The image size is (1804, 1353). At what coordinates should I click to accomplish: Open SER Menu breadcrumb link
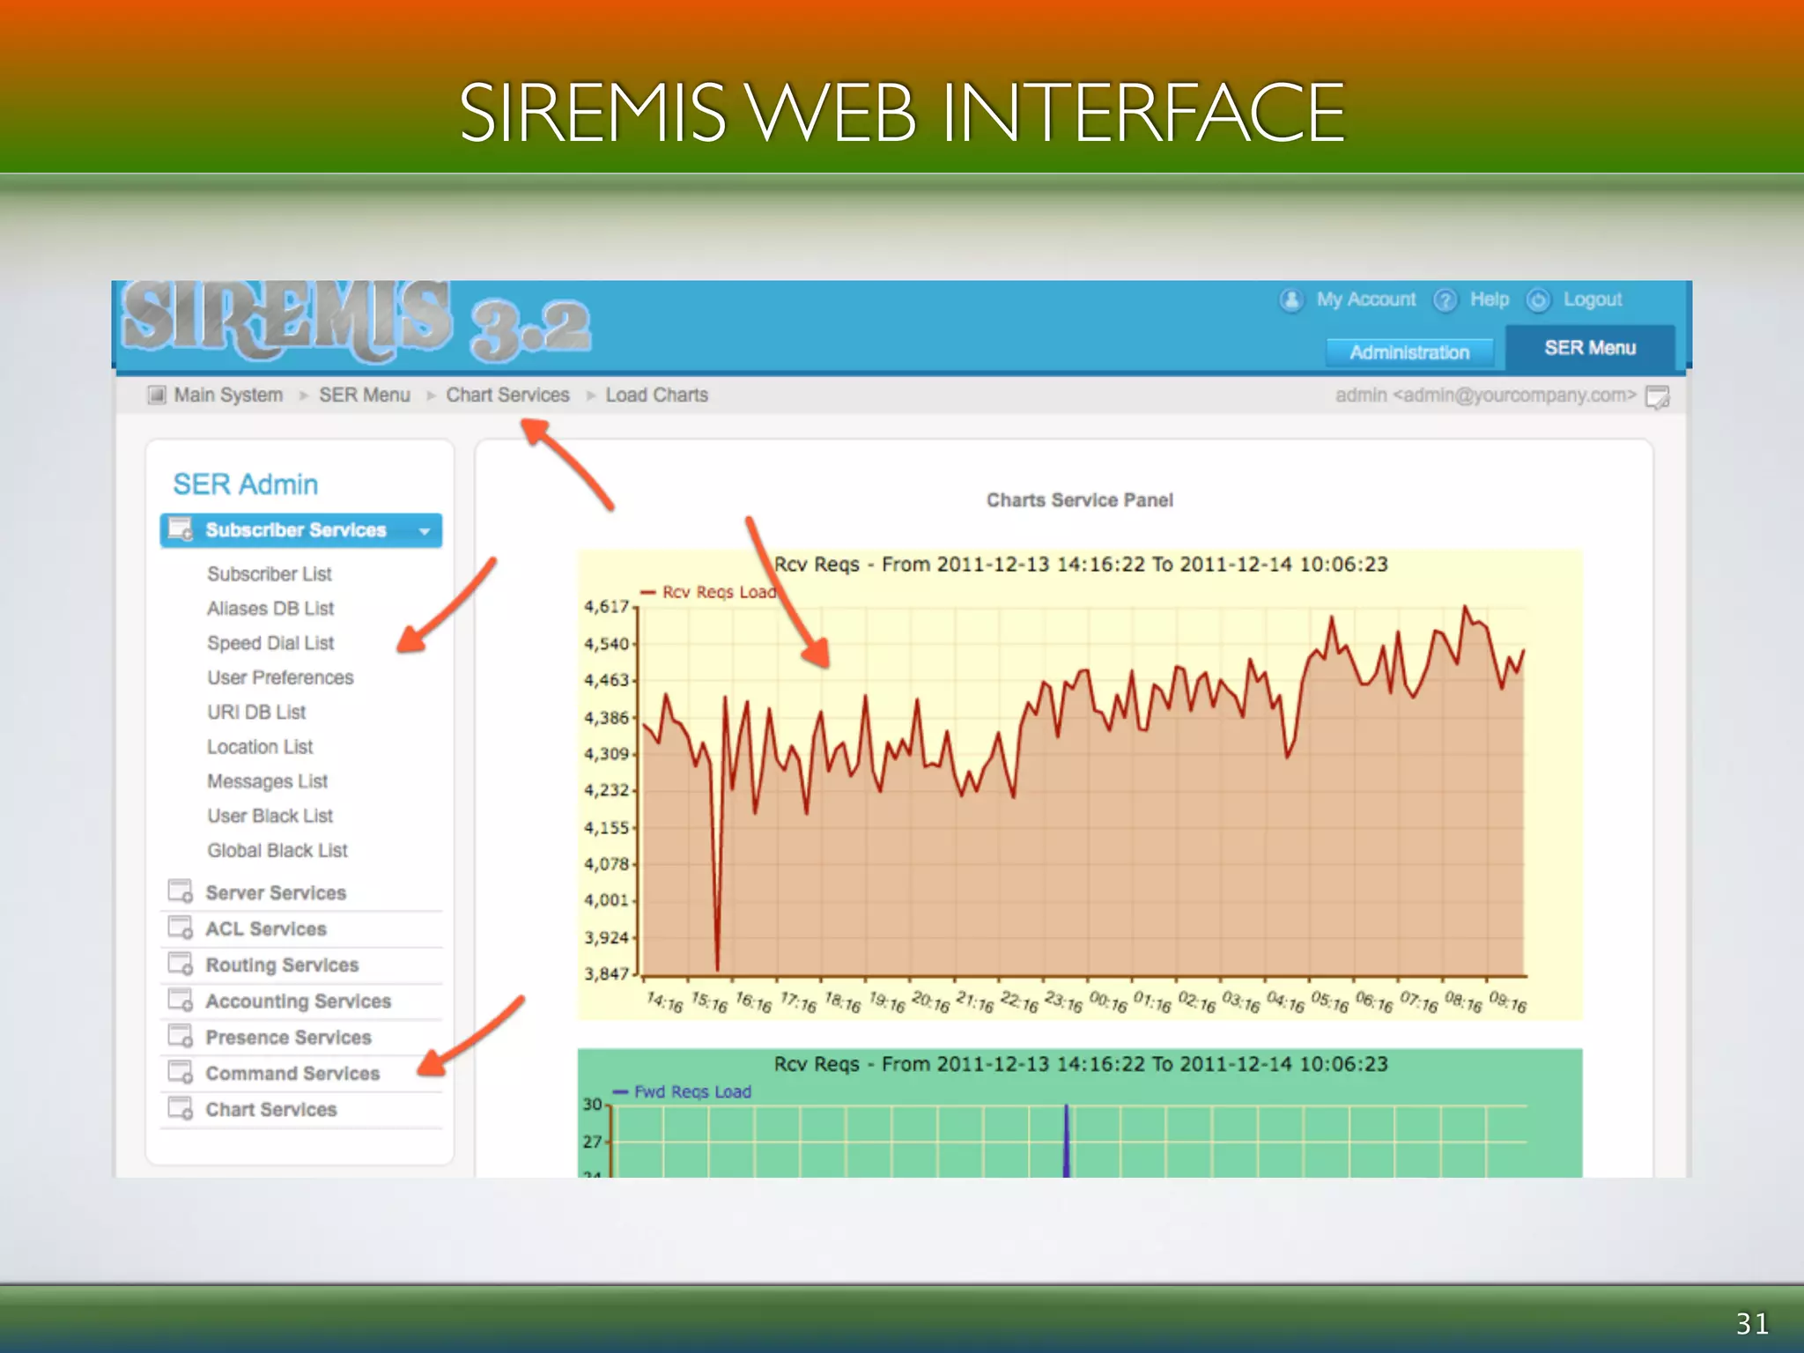pyautogui.click(x=365, y=395)
